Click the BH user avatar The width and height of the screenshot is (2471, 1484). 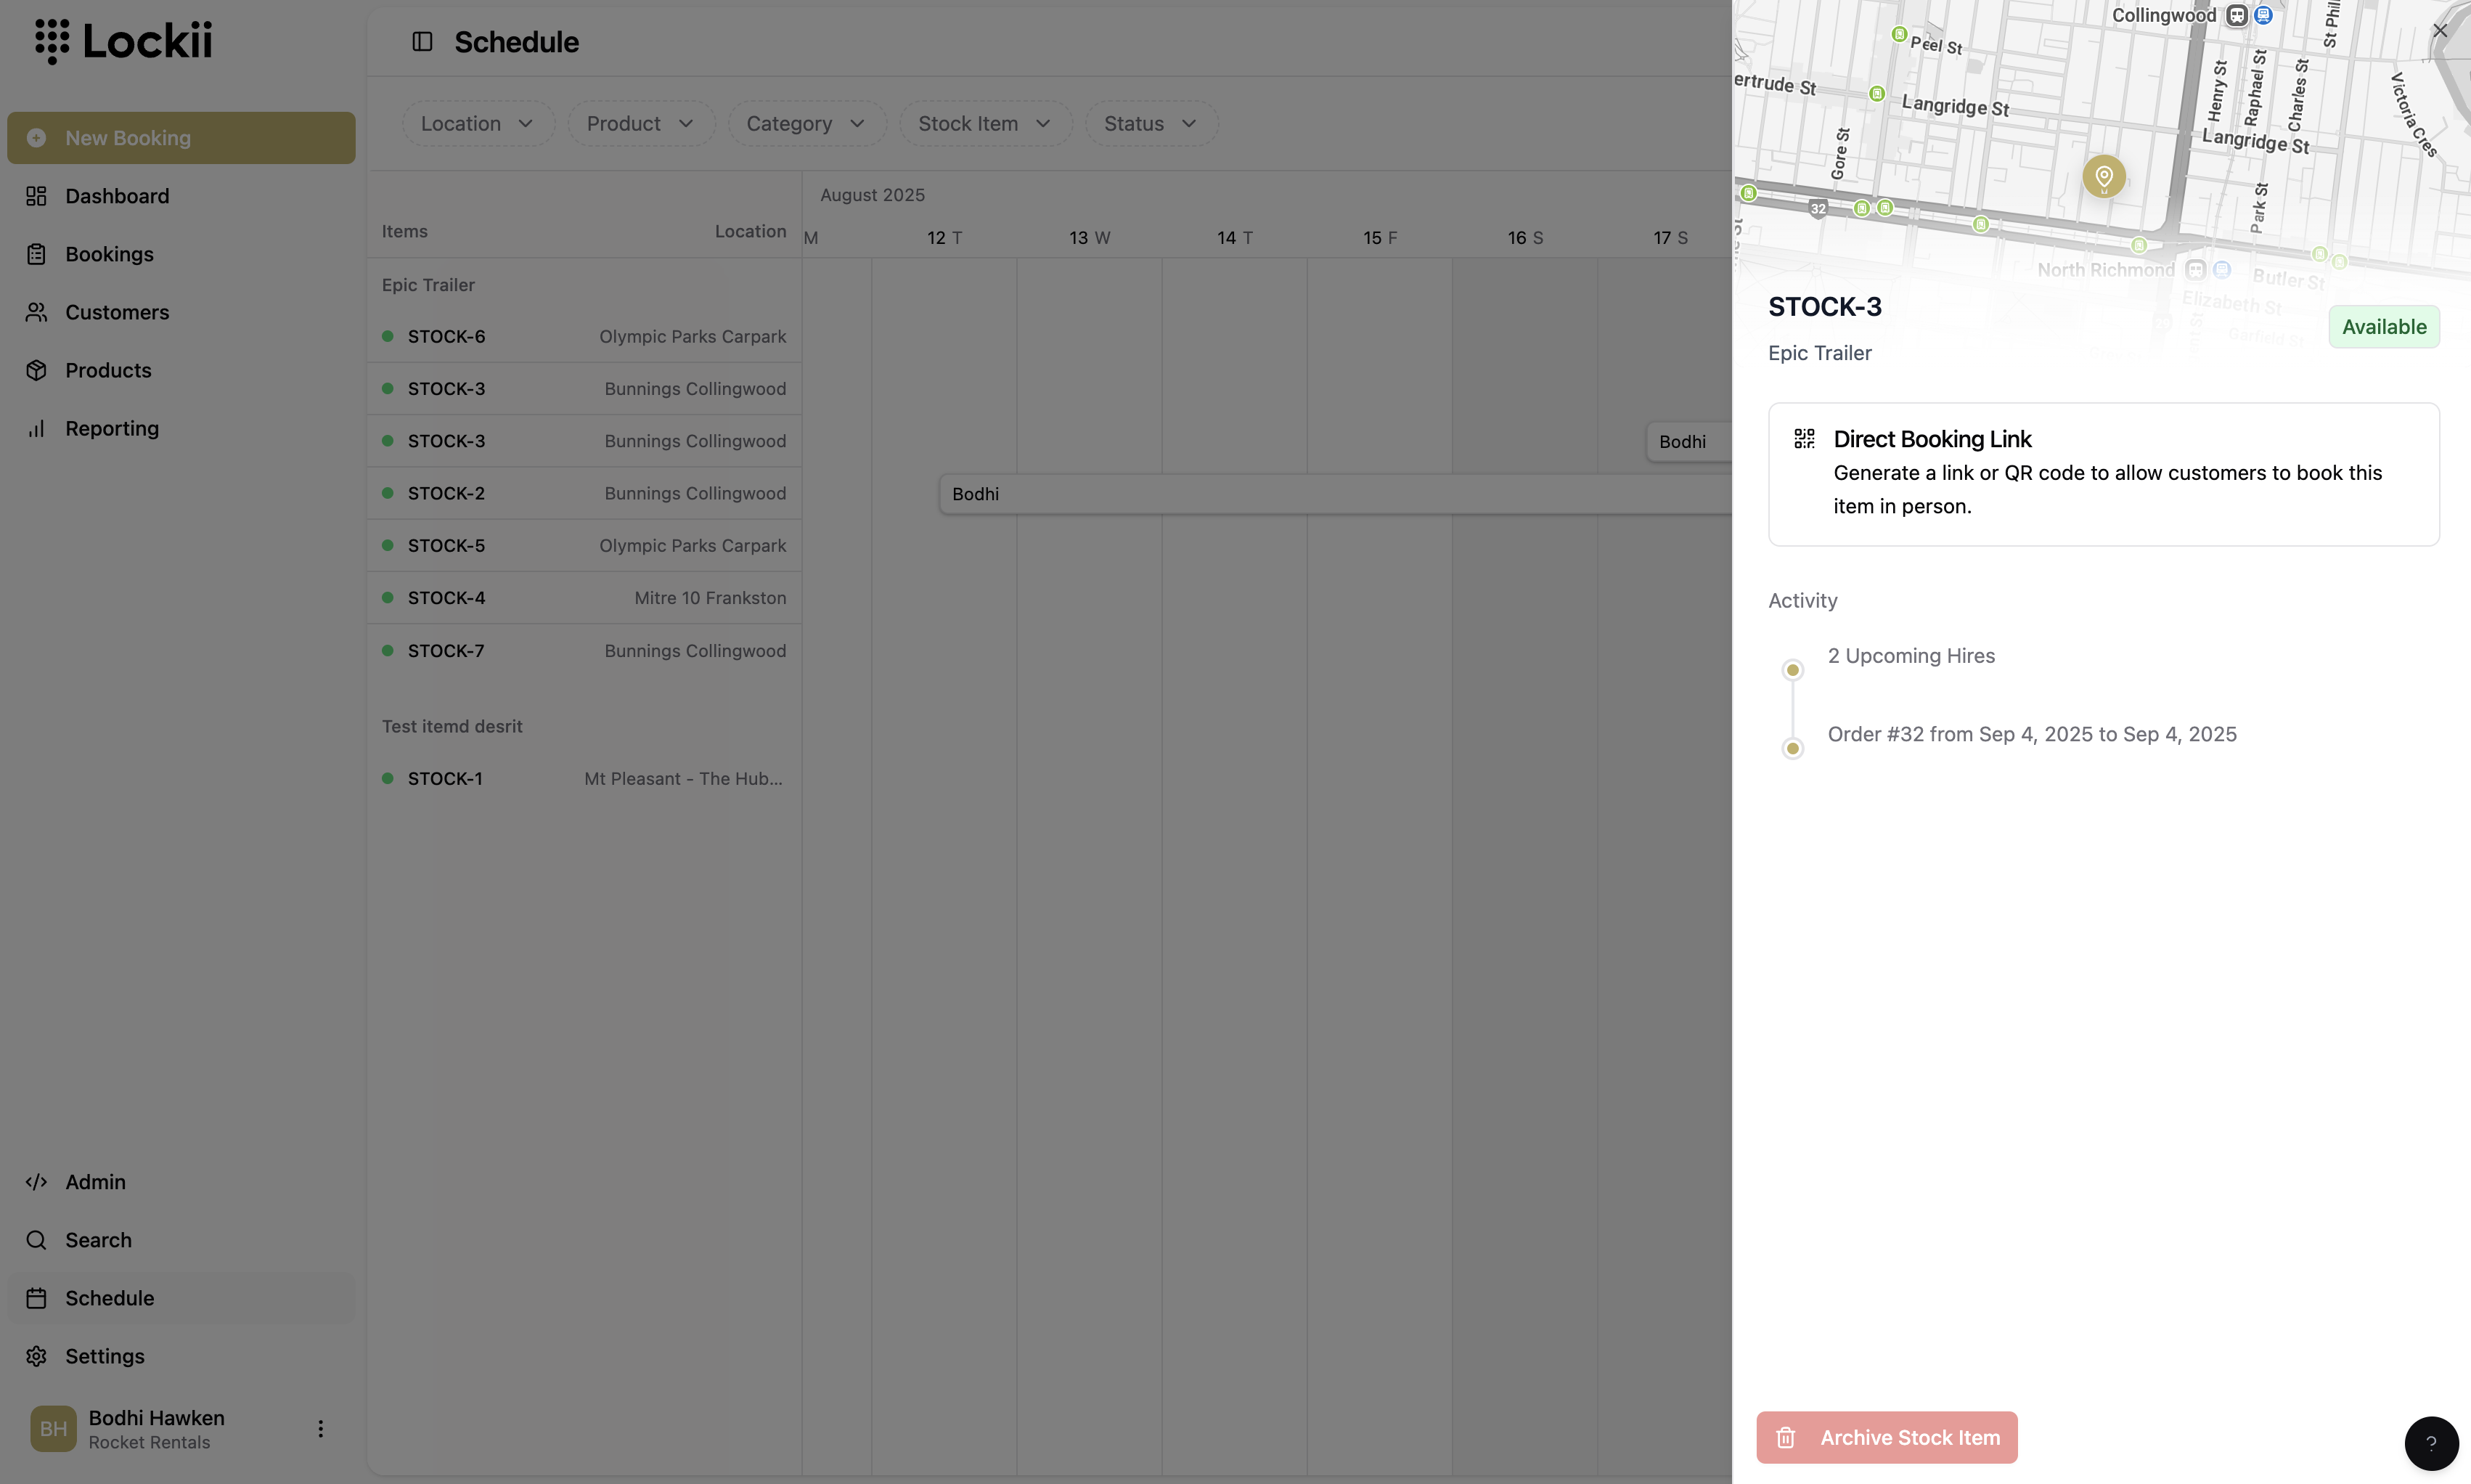[53, 1429]
